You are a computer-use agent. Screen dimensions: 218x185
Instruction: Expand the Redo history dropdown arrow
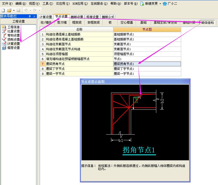39,10
